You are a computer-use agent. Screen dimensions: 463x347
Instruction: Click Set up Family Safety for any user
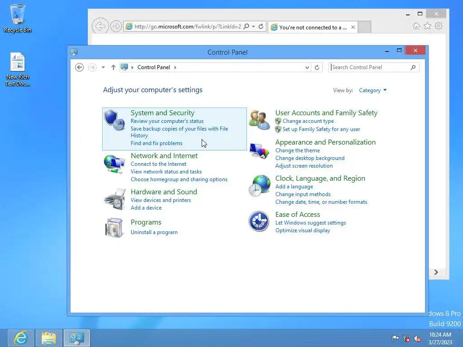[321, 129]
